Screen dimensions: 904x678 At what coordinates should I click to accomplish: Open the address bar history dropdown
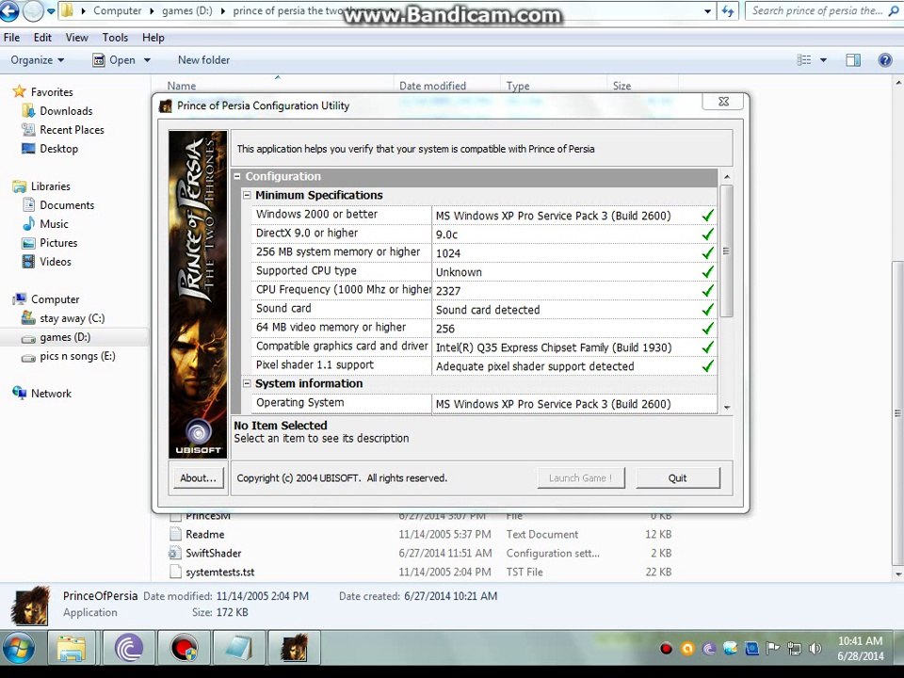click(707, 11)
